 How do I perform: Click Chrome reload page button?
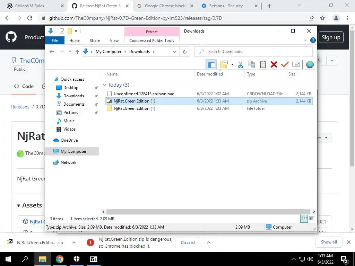pyautogui.click(x=30, y=18)
